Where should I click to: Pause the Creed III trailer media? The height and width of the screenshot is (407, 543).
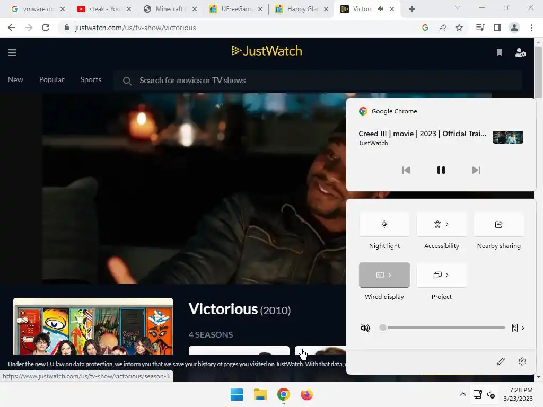[x=441, y=170]
